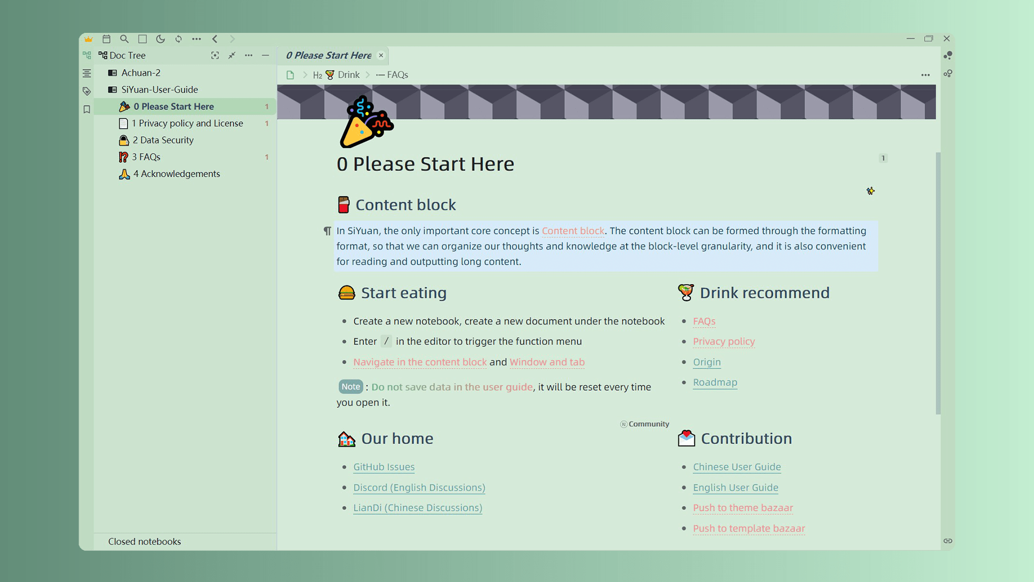This screenshot has height=582, width=1034.
Task: Expand the Achuan-2 notebook
Action: 141,73
